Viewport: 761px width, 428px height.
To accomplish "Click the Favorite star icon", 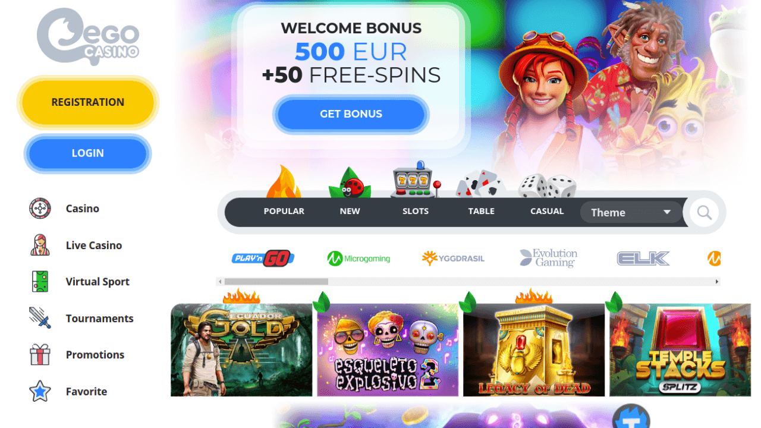I will pos(40,391).
